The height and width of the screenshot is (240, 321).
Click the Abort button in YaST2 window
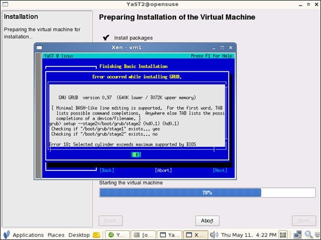click(x=207, y=220)
